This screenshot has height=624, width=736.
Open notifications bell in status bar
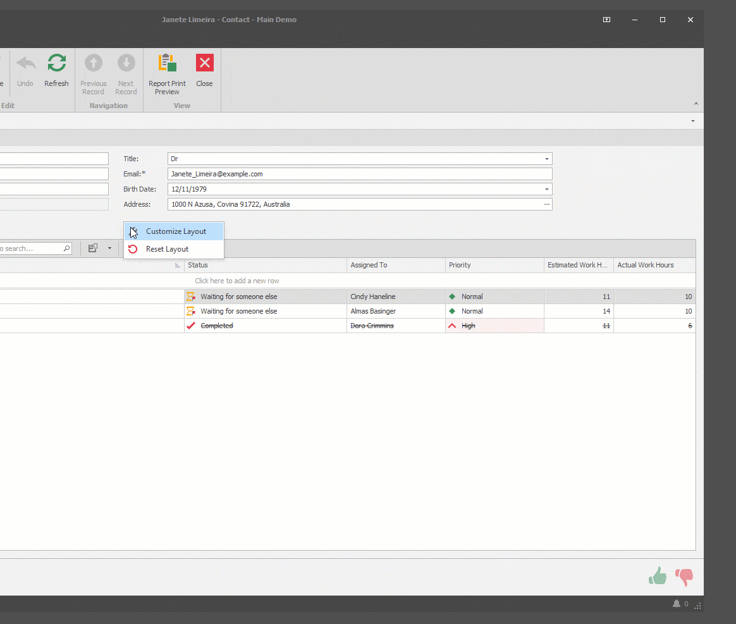pos(677,604)
